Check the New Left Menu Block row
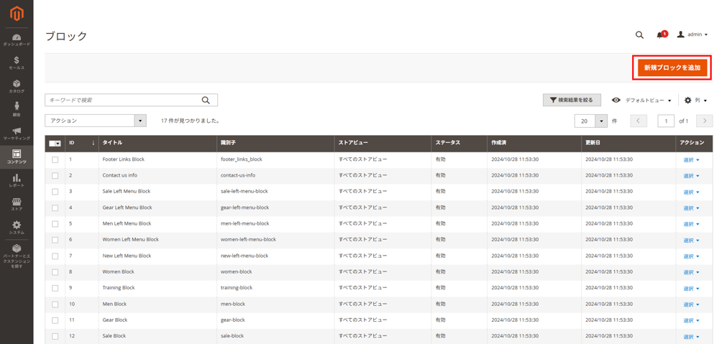 click(x=55, y=256)
